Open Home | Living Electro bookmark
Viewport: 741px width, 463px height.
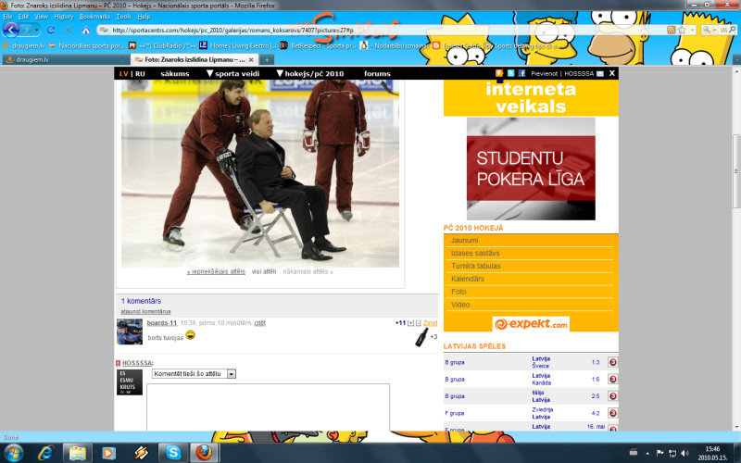[x=238, y=45]
